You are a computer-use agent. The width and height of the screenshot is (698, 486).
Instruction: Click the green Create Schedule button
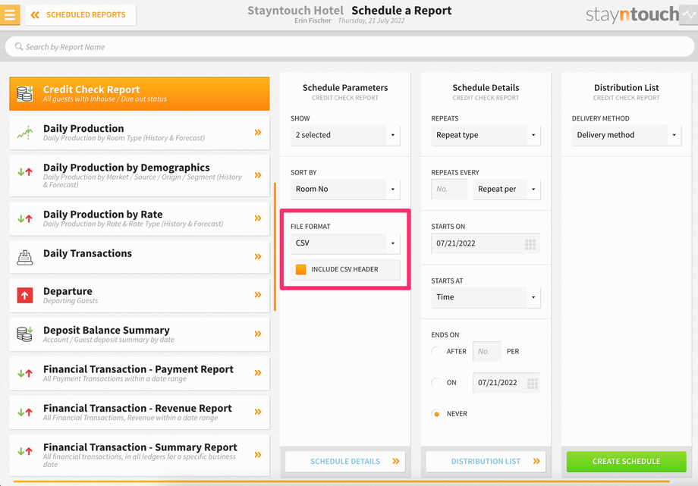tap(627, 462)
